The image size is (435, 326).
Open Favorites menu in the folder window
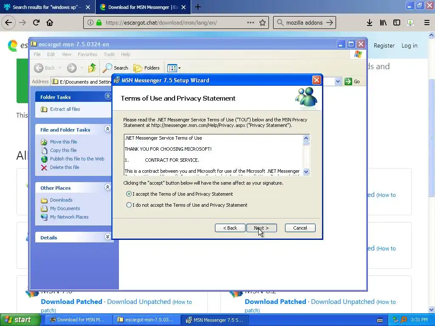(x=88, y=54)
